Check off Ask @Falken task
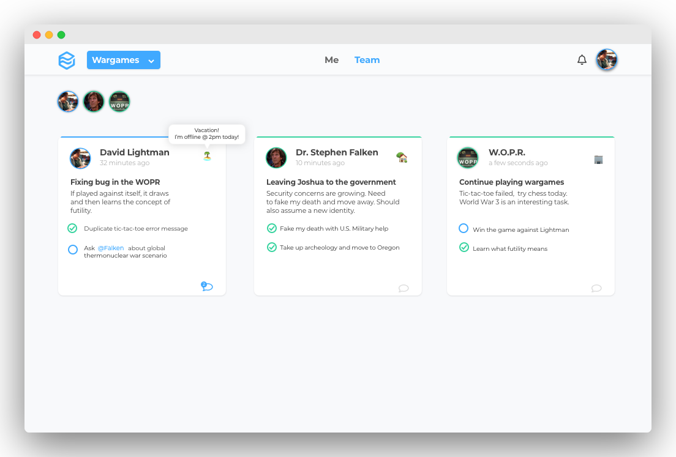Screen dimensions: 676x457 pyautogui.click(x=73, y=250)
